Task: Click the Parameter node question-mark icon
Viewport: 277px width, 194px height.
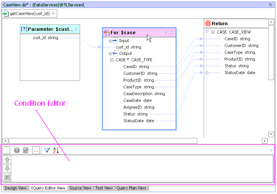Action: [24, 29]
